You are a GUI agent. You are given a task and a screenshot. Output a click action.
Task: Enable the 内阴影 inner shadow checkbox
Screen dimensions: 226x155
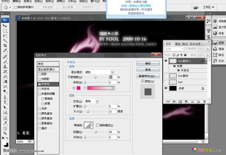(39, 79)
